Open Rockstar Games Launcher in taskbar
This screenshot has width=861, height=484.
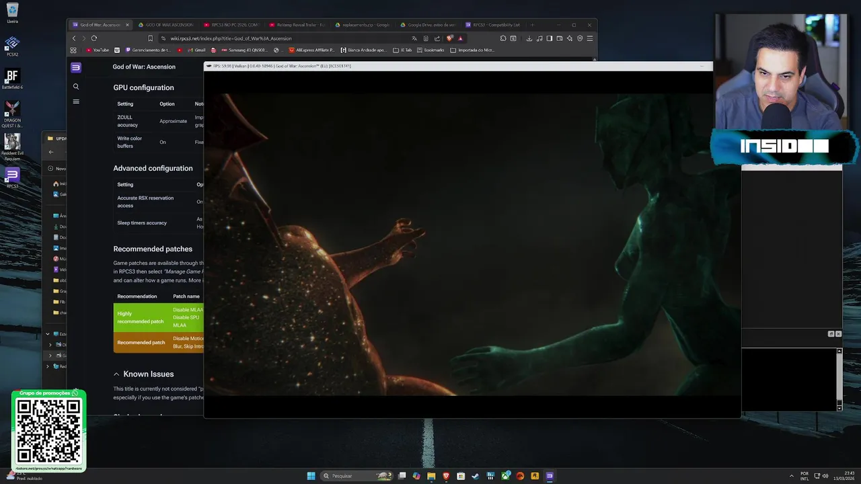click(535, 476)
